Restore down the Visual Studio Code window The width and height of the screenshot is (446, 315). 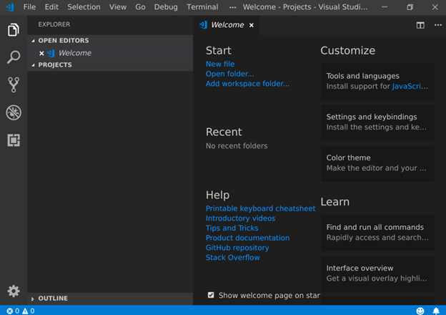tap(410, 7)
